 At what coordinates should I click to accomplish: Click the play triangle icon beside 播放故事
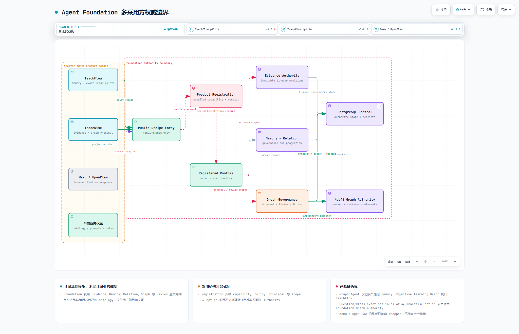(165, 29)
